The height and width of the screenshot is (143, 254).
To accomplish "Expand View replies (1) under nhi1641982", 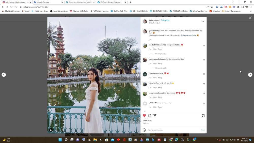I will pyautogui.click(x=160, y=54).
